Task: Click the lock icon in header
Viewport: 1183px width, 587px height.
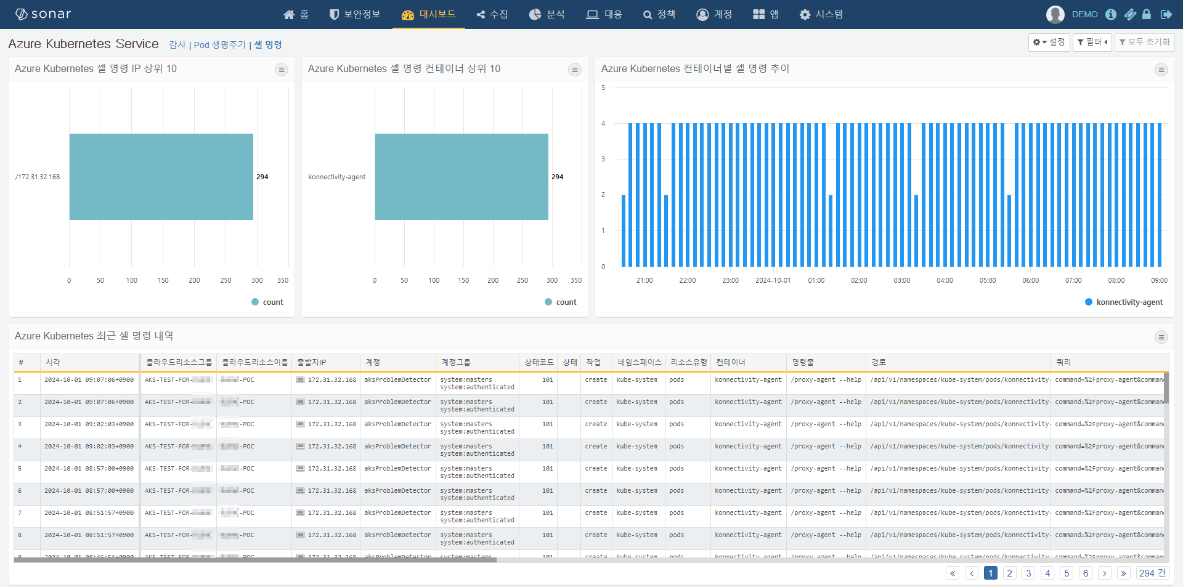Action: pyautogui.click(x=1147, y=14)
